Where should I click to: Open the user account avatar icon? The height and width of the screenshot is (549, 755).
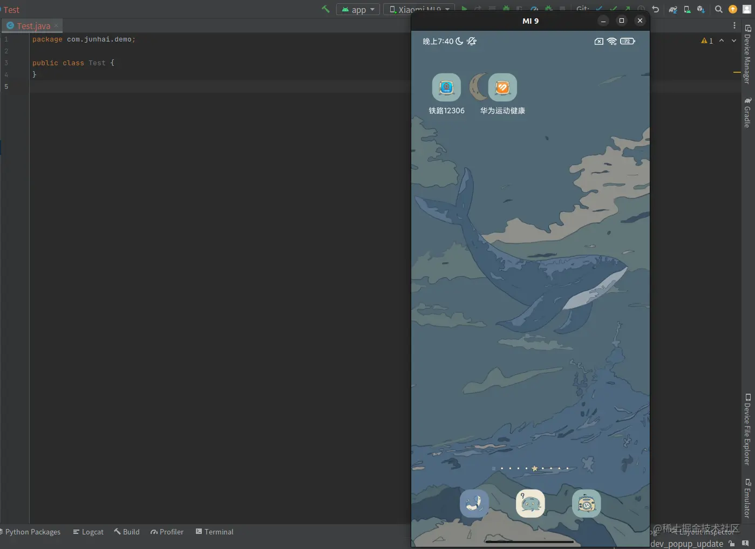coord(747,9)
